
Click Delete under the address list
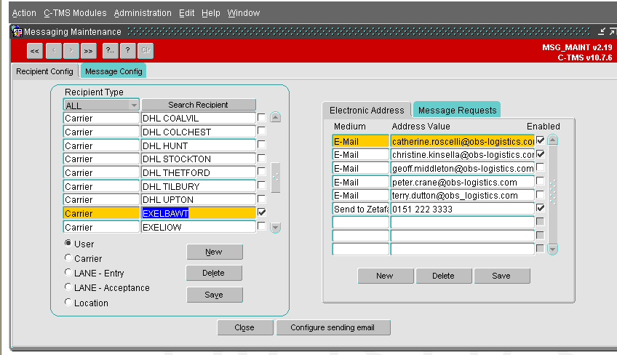pos(444,276)
